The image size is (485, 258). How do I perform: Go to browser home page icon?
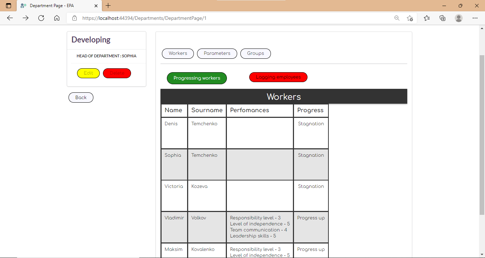(x=57, y=18)
